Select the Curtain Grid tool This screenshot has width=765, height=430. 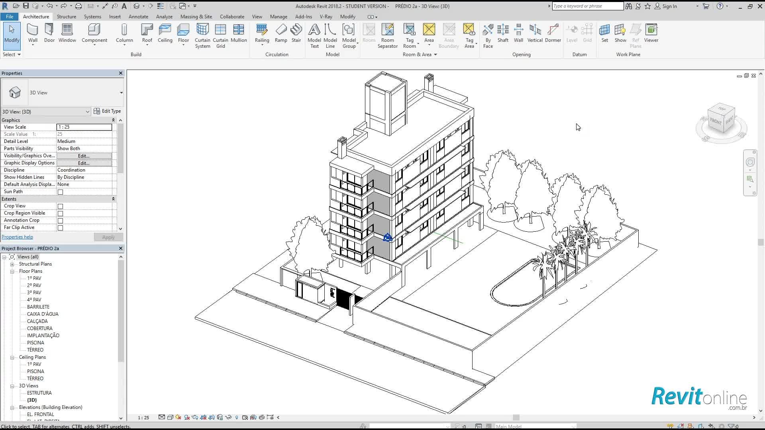220,36
